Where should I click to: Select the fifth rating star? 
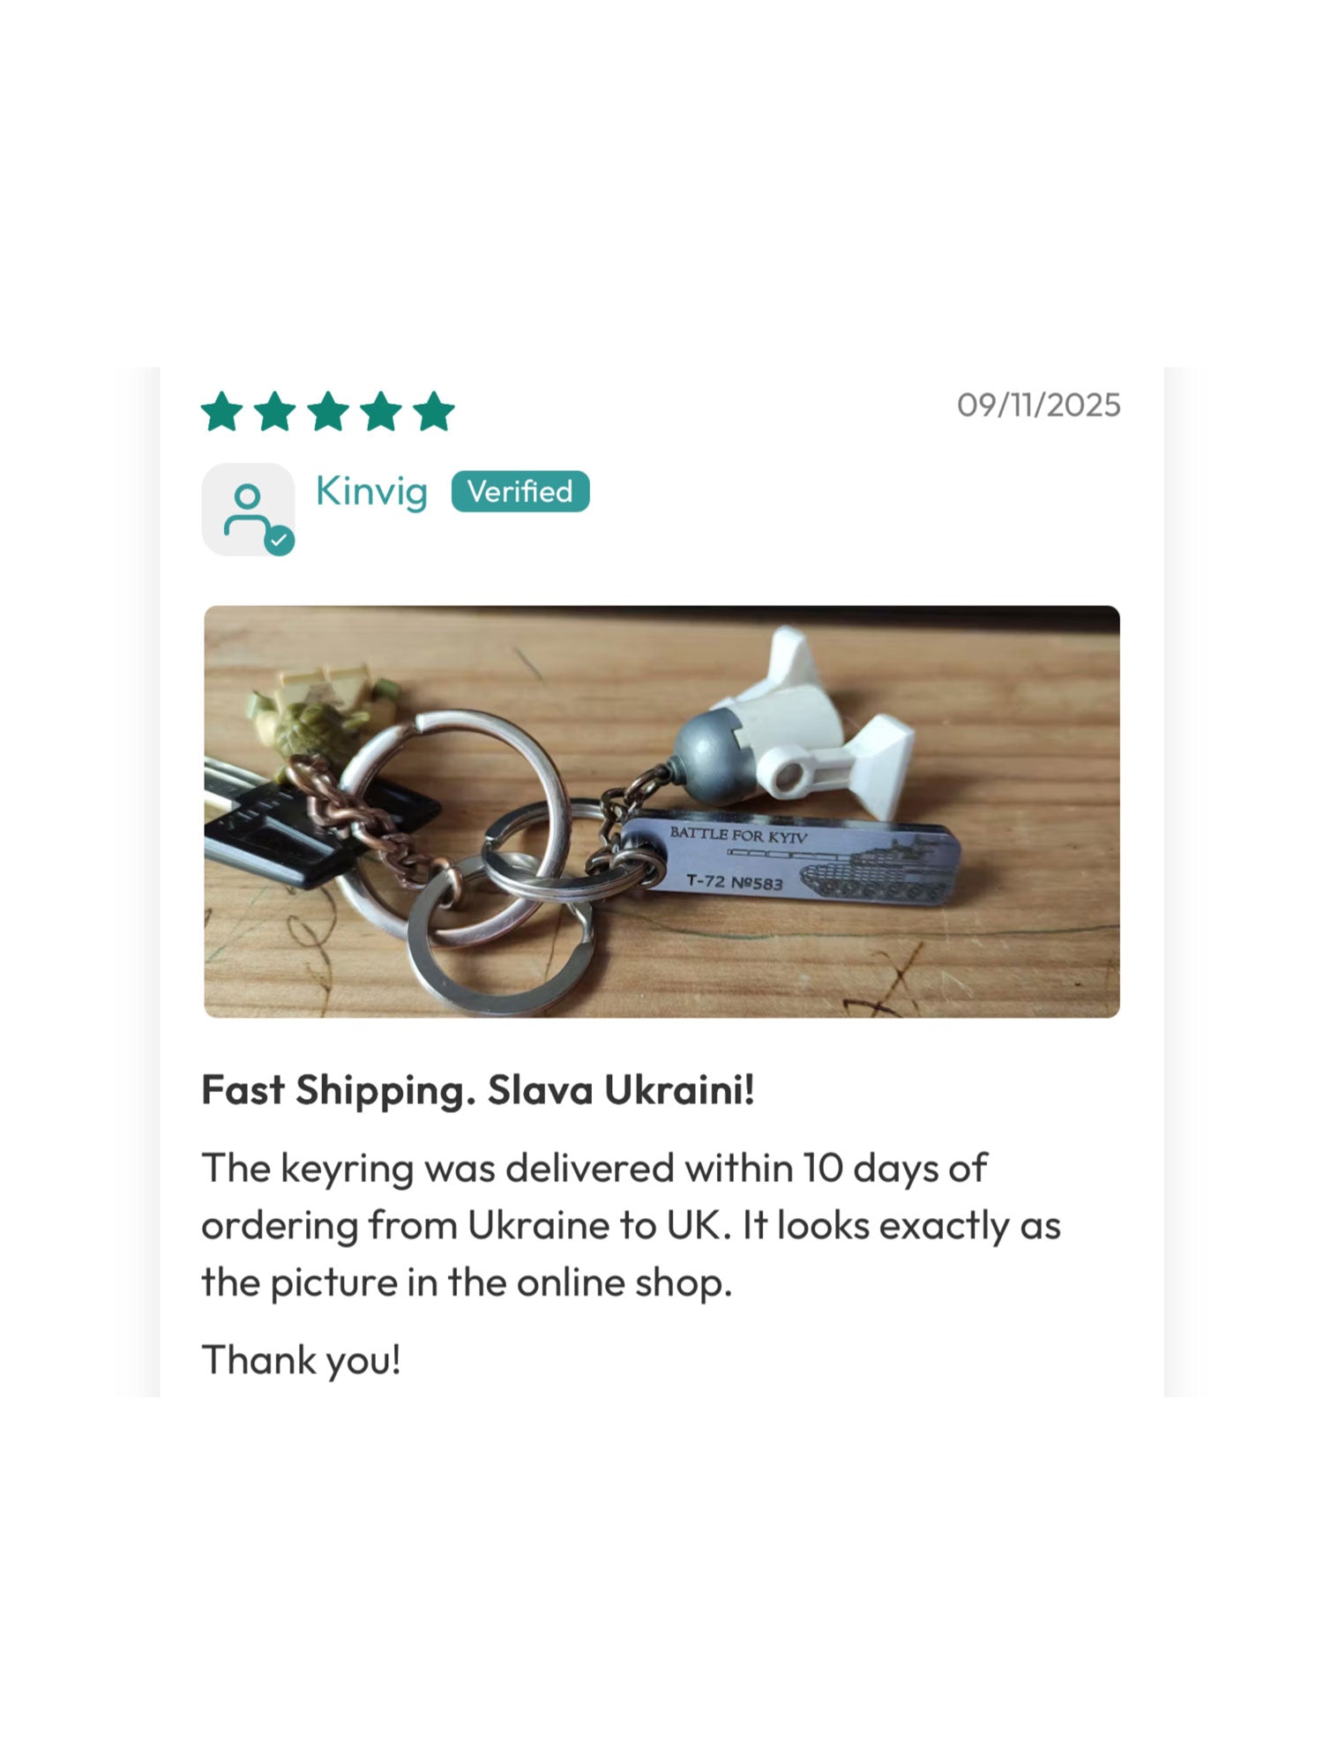434,412
